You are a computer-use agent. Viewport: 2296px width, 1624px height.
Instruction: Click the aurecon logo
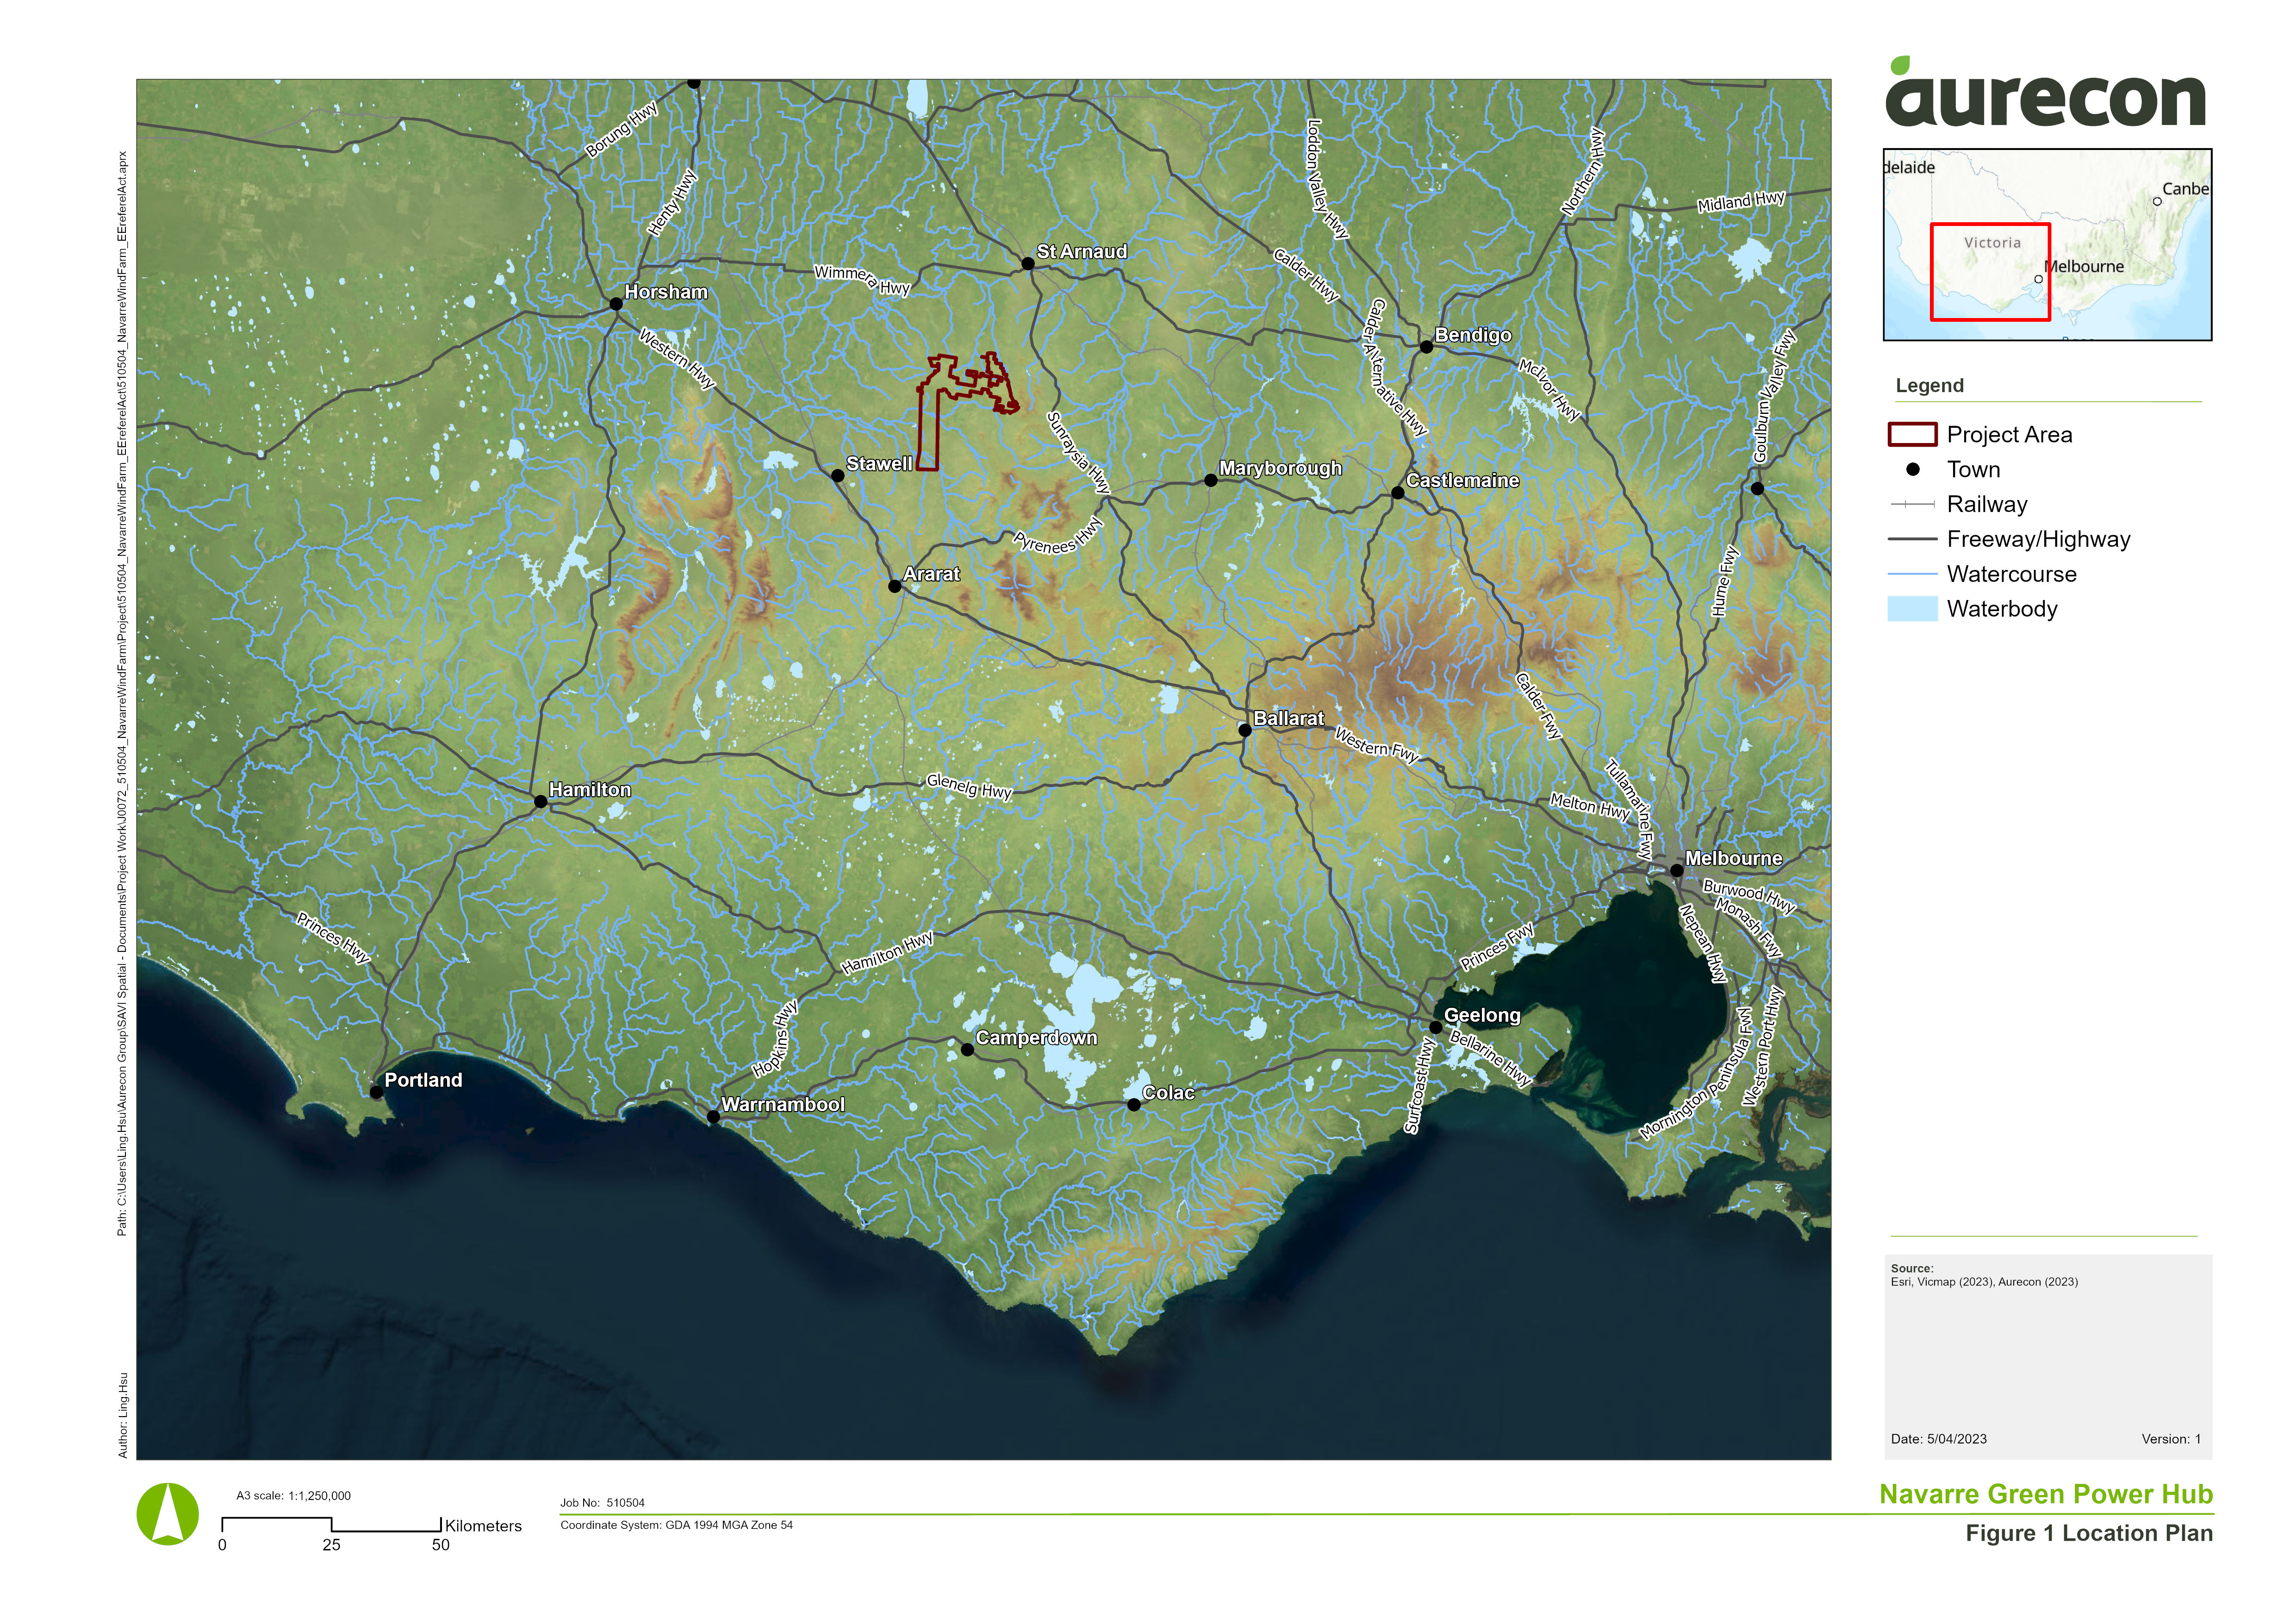pos(2045,93)
